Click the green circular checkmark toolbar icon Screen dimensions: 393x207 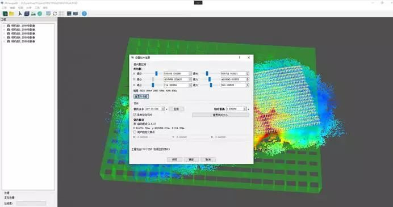point(40,14)
